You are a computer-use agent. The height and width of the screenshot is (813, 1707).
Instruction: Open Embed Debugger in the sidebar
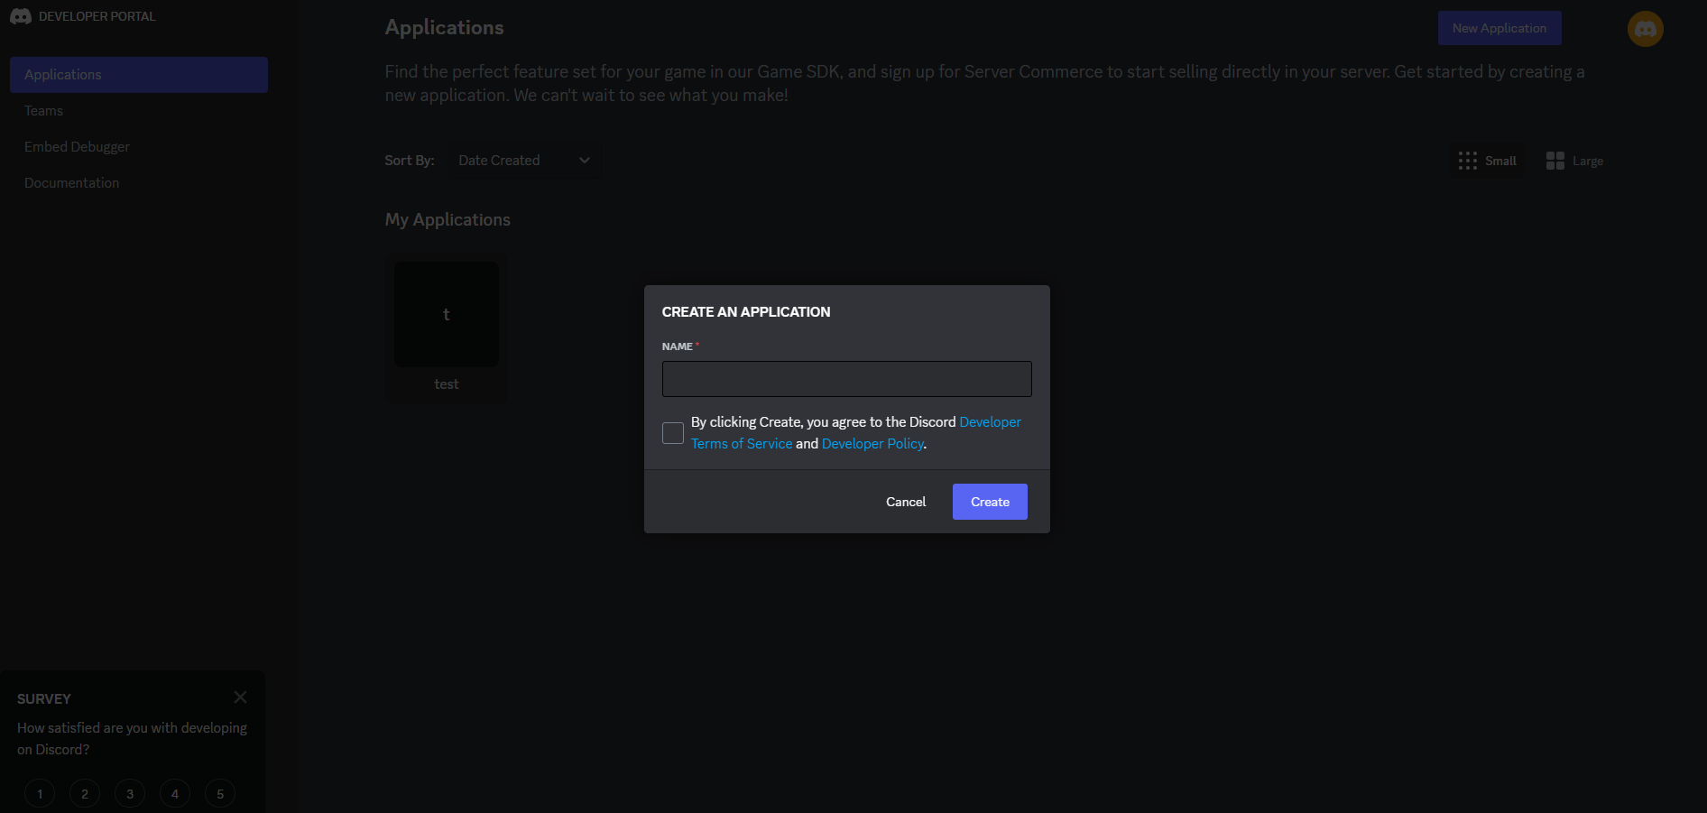[x=139, y=147]
